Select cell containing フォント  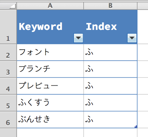click(50, 52)
